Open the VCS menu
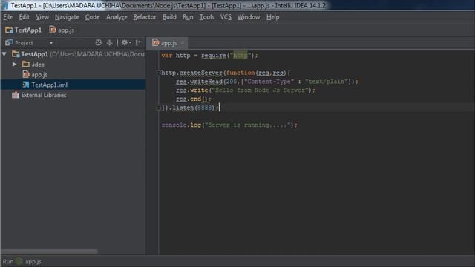This screenshot has width=475, height=267. tap(226, 17)
